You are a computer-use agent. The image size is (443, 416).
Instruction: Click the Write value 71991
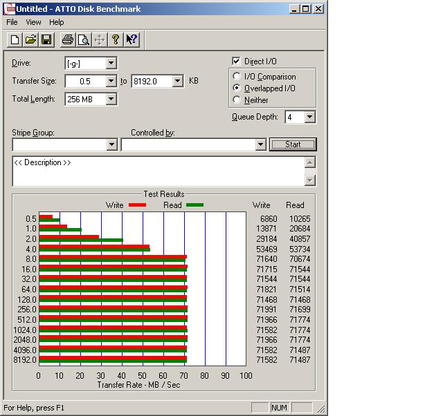(x=266, y=310)
